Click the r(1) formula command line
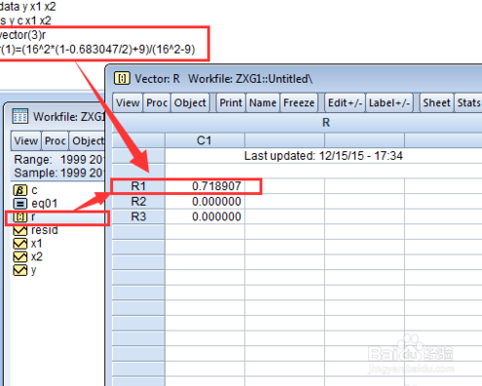 pos(97,50)
